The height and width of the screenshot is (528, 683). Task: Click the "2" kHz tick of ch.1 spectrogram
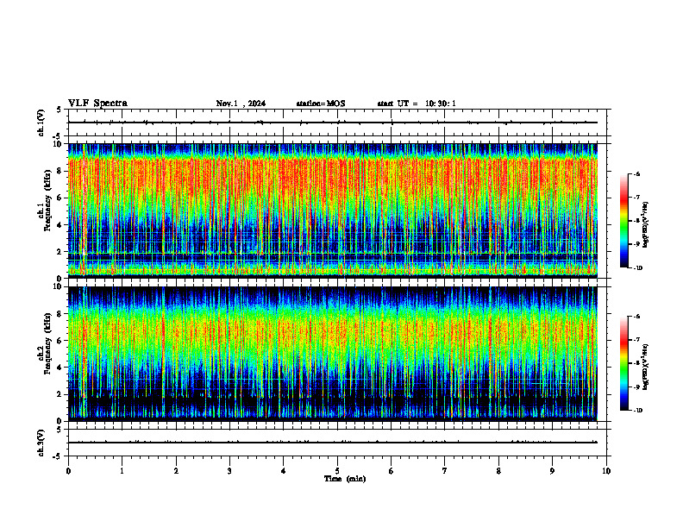(60, 252)
